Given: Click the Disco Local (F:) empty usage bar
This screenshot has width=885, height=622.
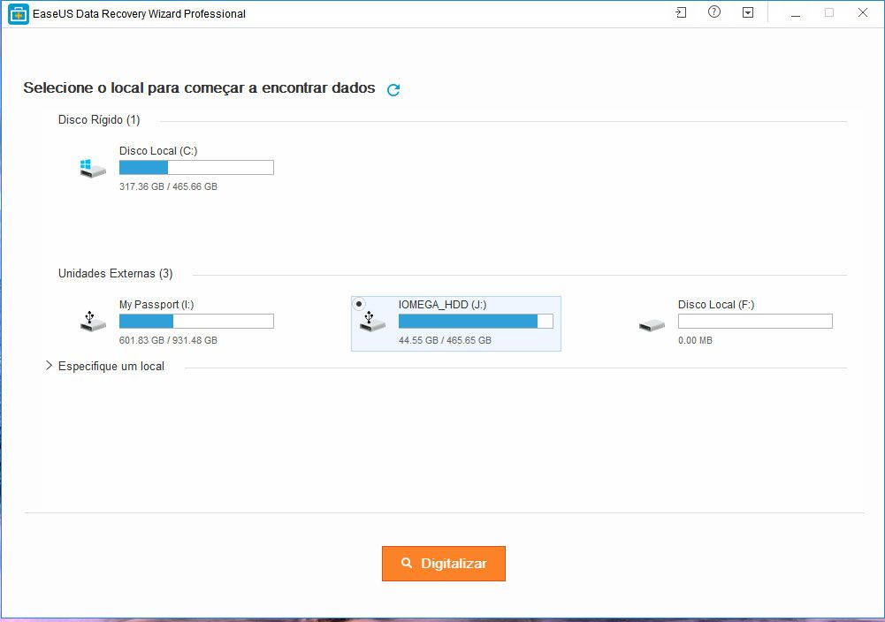Looking at the screenshot, I should tap(755, 322).
